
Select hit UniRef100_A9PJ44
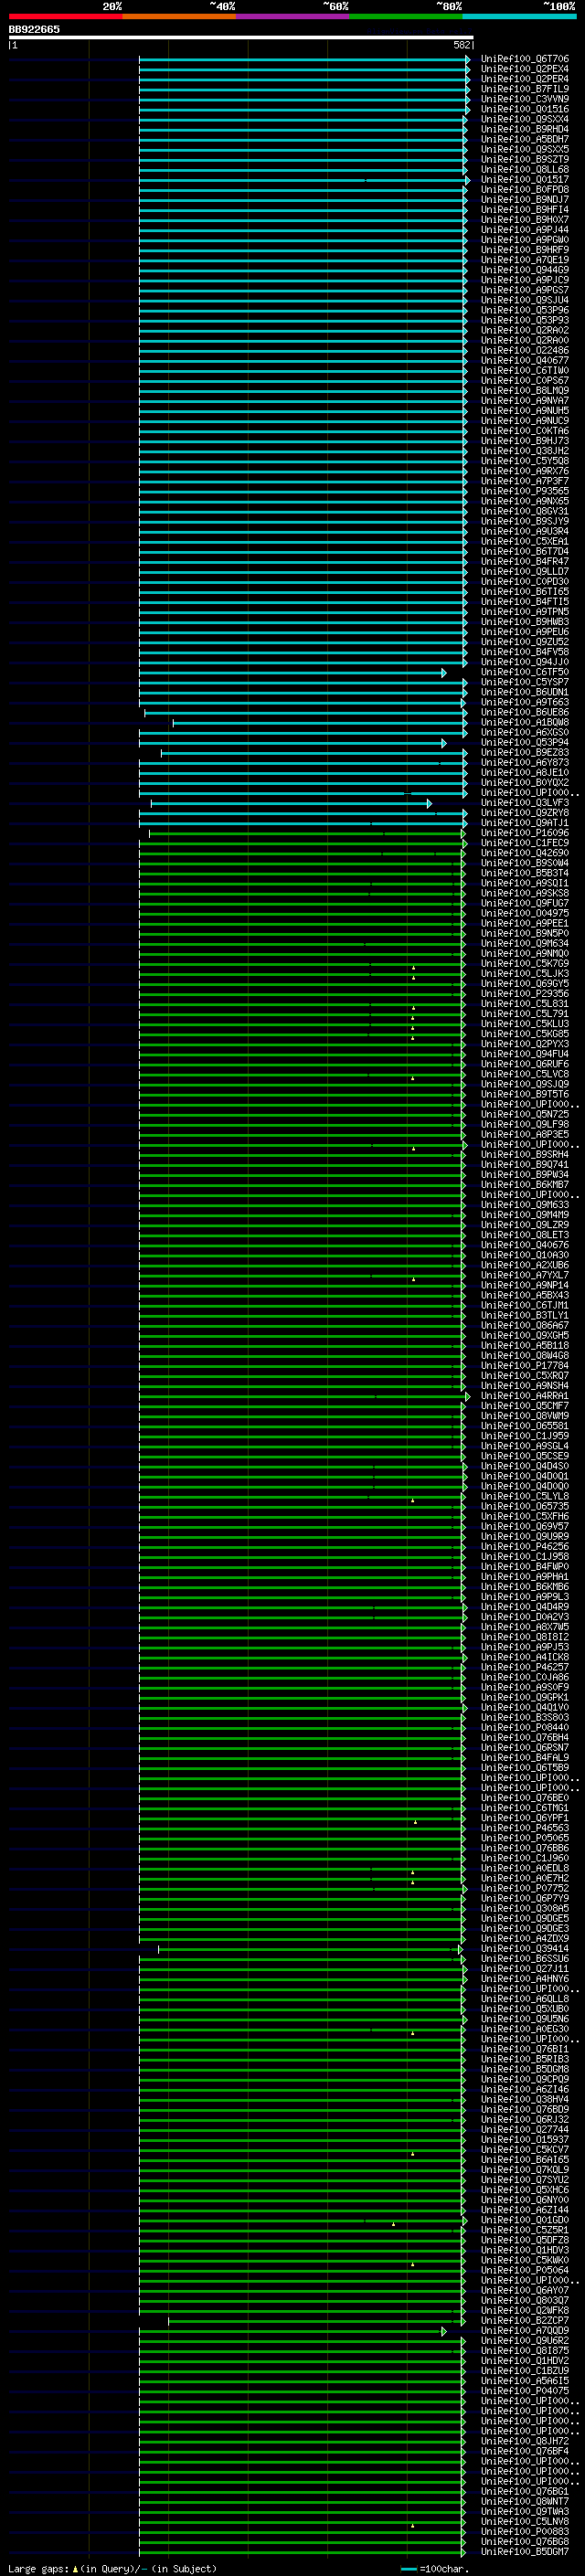[525, 230]
